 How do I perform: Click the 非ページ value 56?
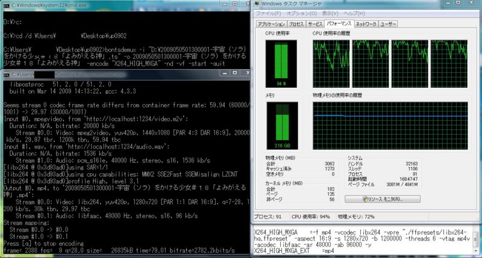coord(332,200)
